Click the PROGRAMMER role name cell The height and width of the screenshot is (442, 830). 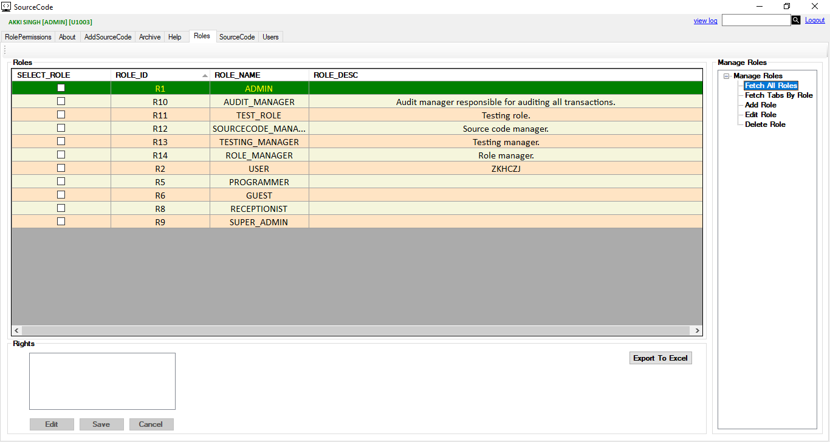coord(259,182)
